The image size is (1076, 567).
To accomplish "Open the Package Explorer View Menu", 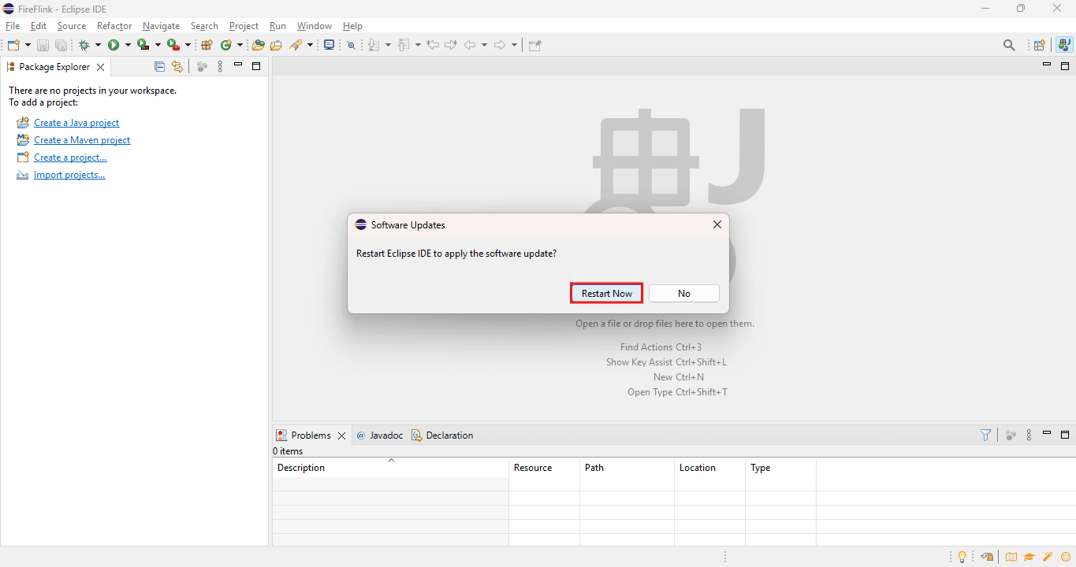I will point(220,67).
